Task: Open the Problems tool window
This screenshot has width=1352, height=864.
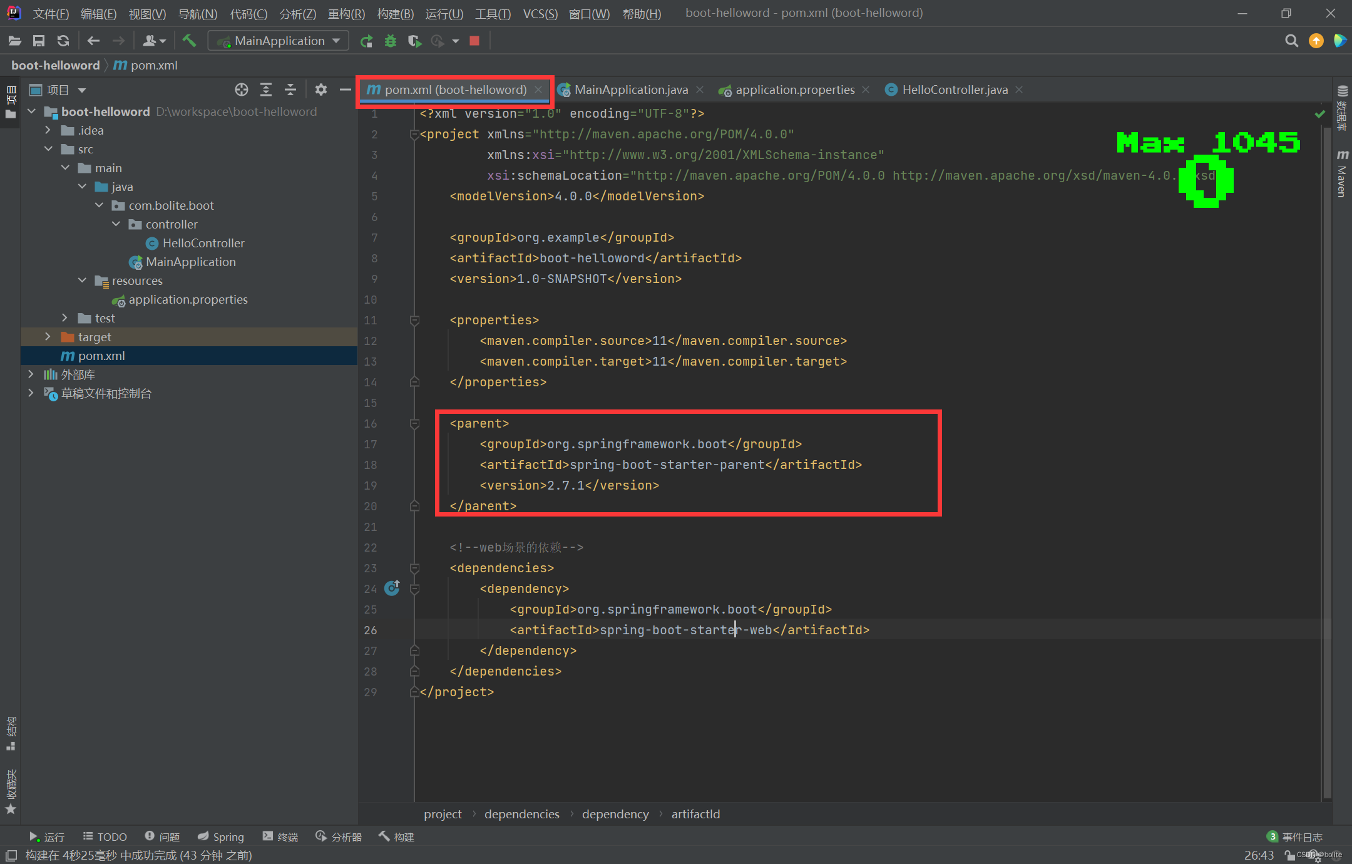Action: (162, 837)
